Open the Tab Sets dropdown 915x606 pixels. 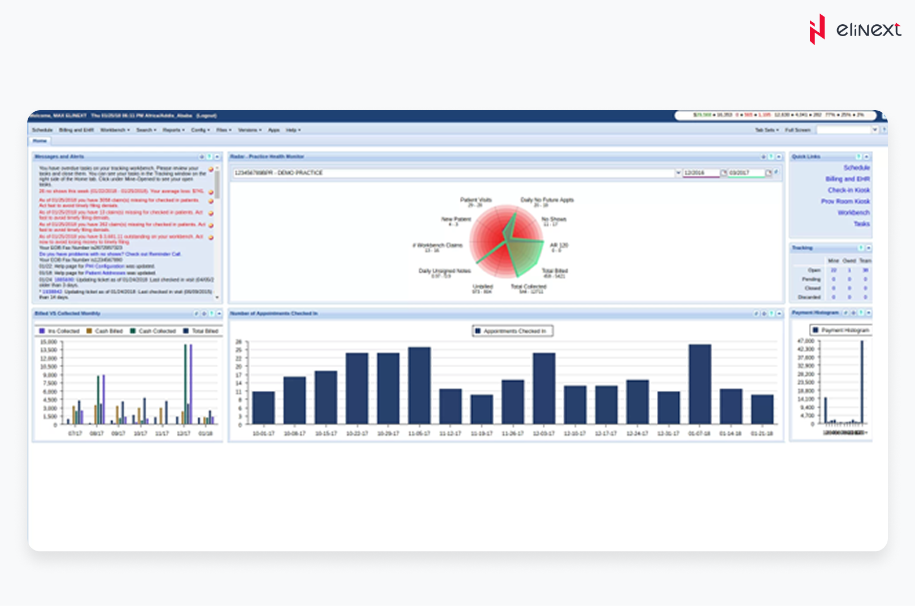(x=766, y=130)
